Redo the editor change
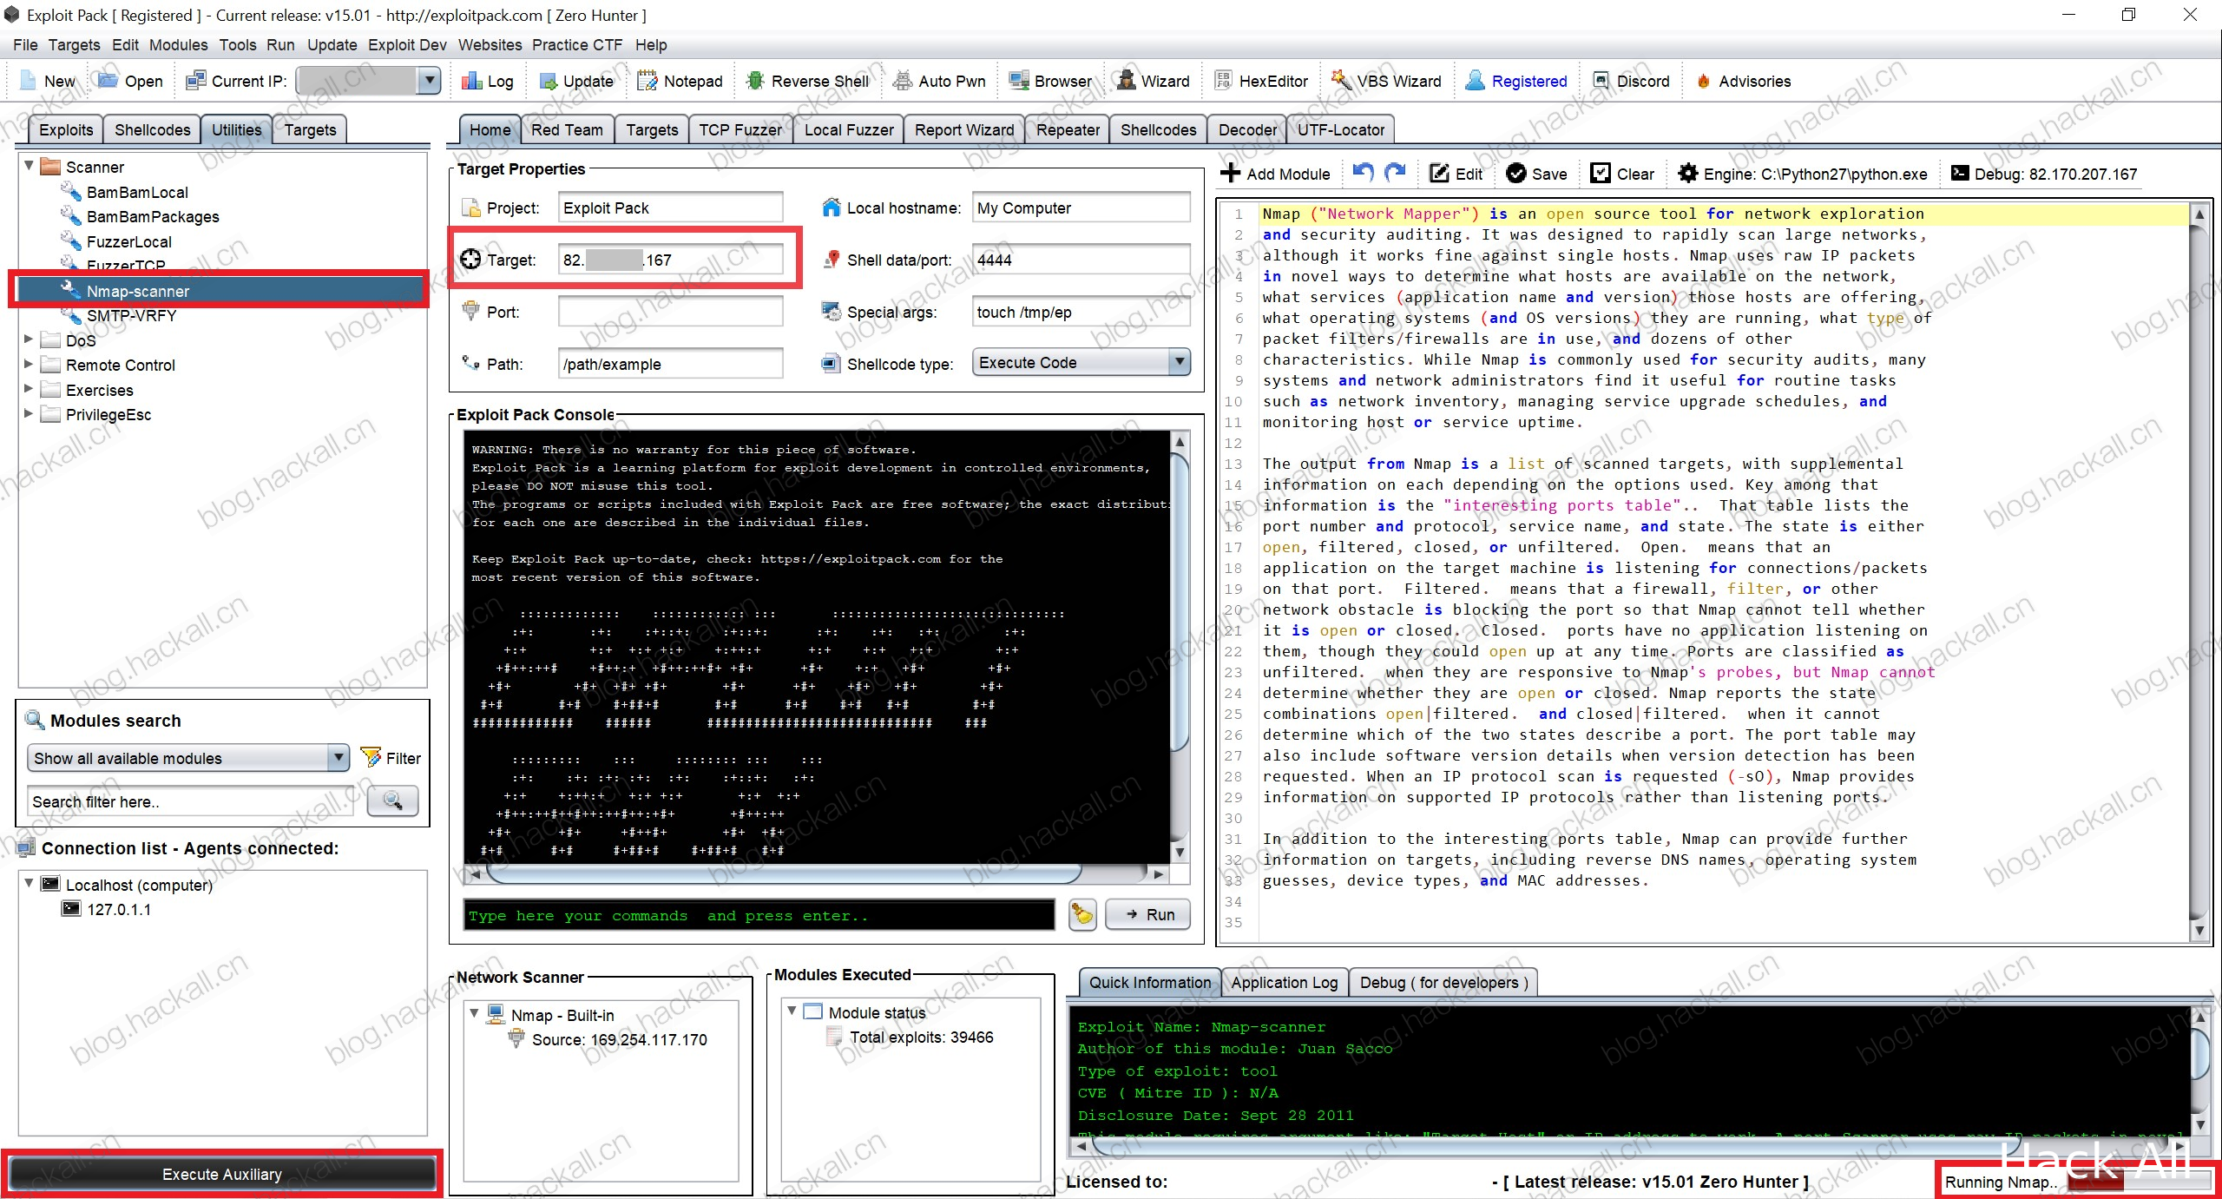Image resolution: width=2222 pixels, height=1199 pixels. [1395, 173]
